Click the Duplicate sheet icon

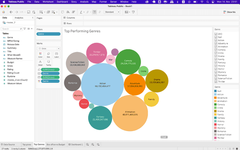(48, 12)
